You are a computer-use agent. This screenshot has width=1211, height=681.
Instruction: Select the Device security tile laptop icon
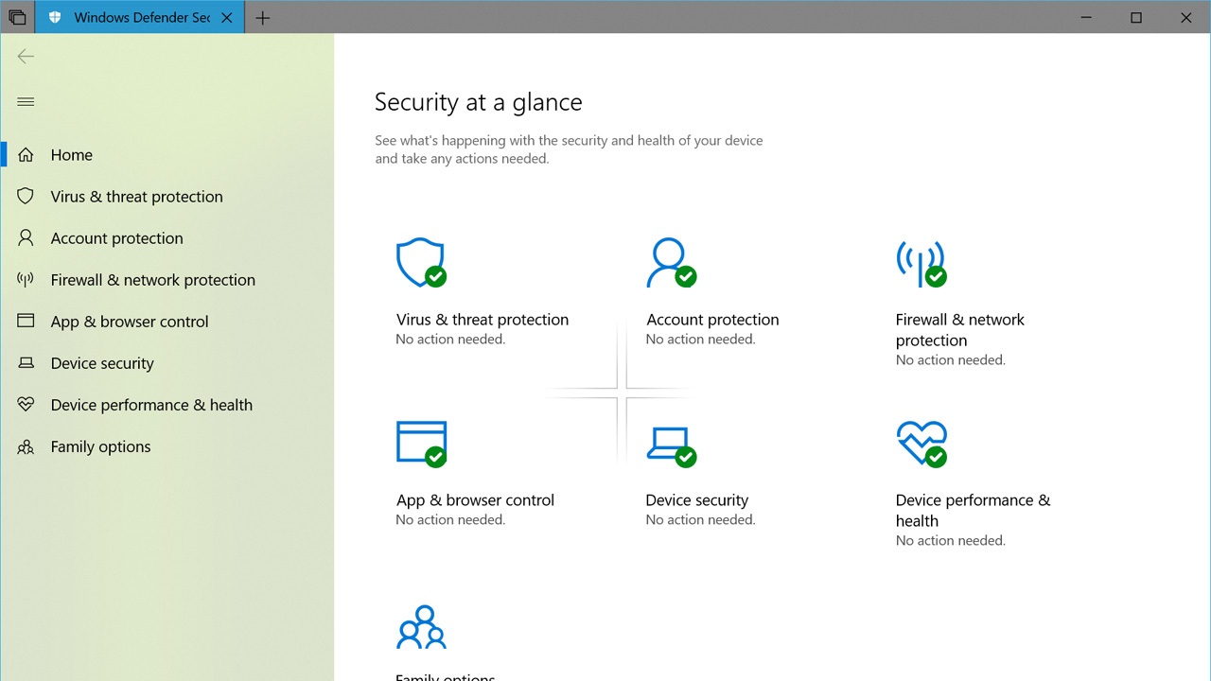tap(671, 444)
